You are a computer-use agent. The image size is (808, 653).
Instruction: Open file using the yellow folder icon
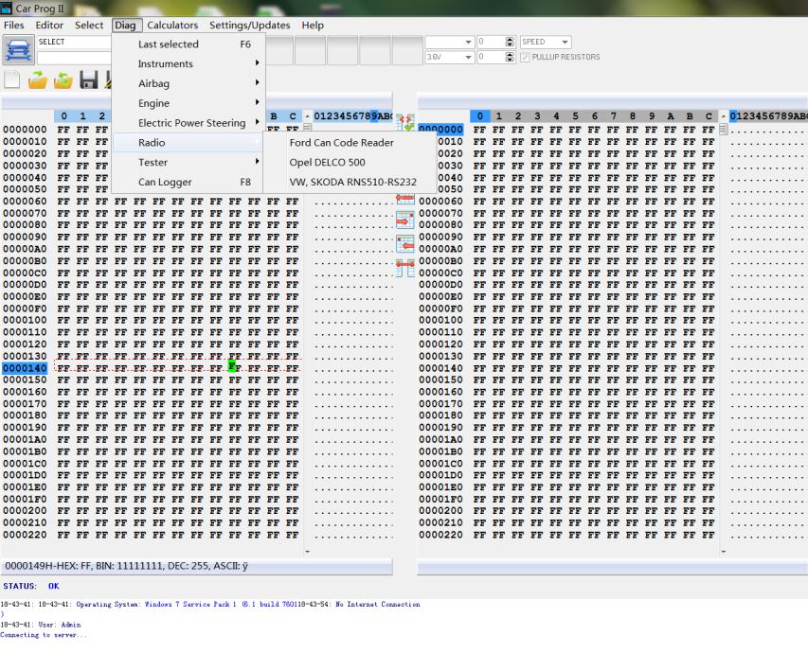(39, 81)
